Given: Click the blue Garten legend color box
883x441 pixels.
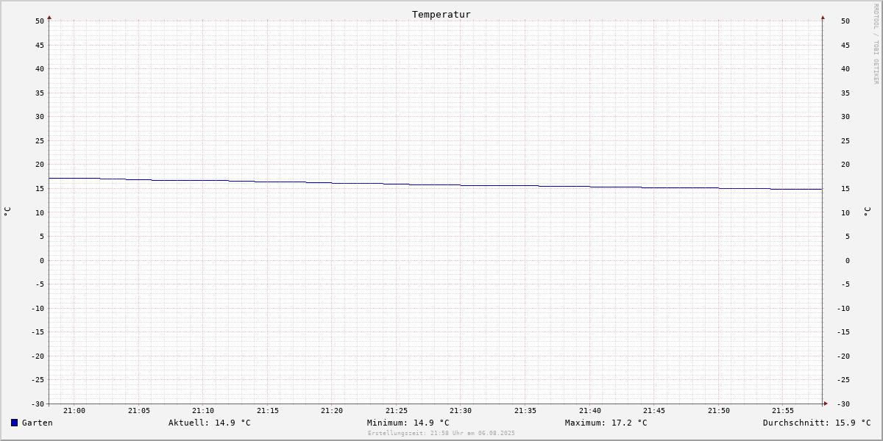Looking at the screenshot, I should click(14, 423).
